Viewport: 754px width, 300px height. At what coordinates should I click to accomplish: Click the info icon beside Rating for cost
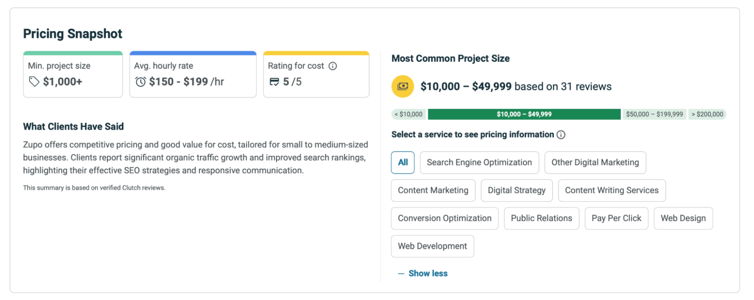coord(333,66)
